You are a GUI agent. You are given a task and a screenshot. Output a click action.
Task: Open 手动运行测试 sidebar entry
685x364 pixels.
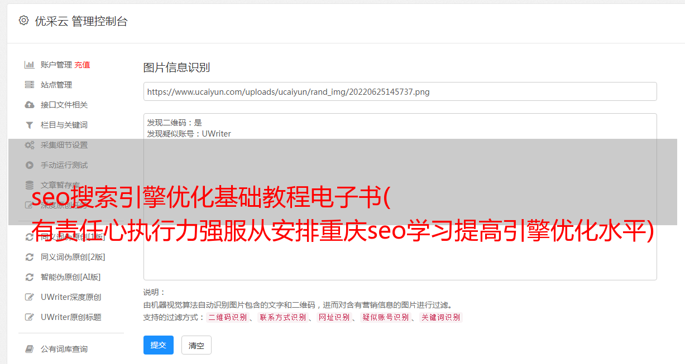tap(64, 165)
